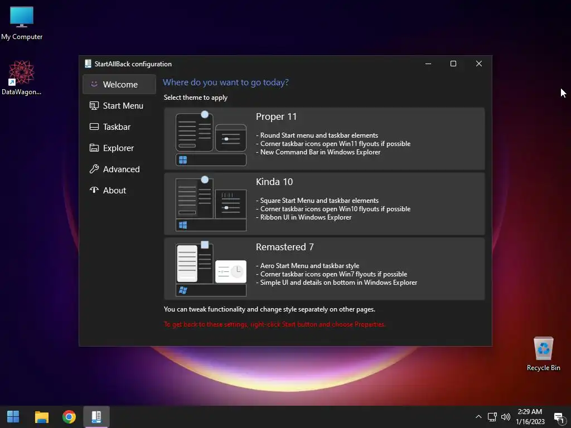Open File Explorer from taskbar
This screenshot has width=571, height=428.
tap(41, 417)
